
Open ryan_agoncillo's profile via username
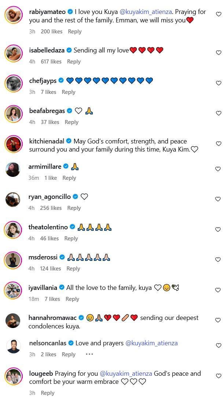pyautogui.click(x=49, y=197)
